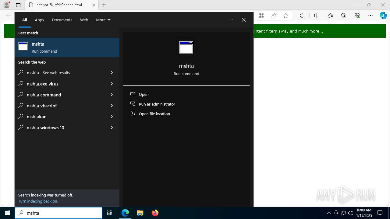Activate Read aloud icon in the address bar
Screen dimensions: 390x219
click(274, 16)
